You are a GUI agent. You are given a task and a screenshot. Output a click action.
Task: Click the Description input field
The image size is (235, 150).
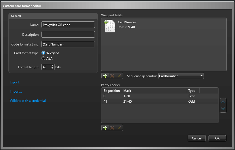coord(68,34)
